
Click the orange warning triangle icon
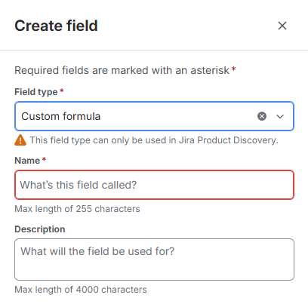pos(20,140)
